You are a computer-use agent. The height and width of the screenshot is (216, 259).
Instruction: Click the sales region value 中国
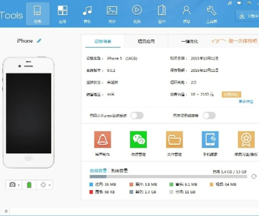tap(111, 94)
